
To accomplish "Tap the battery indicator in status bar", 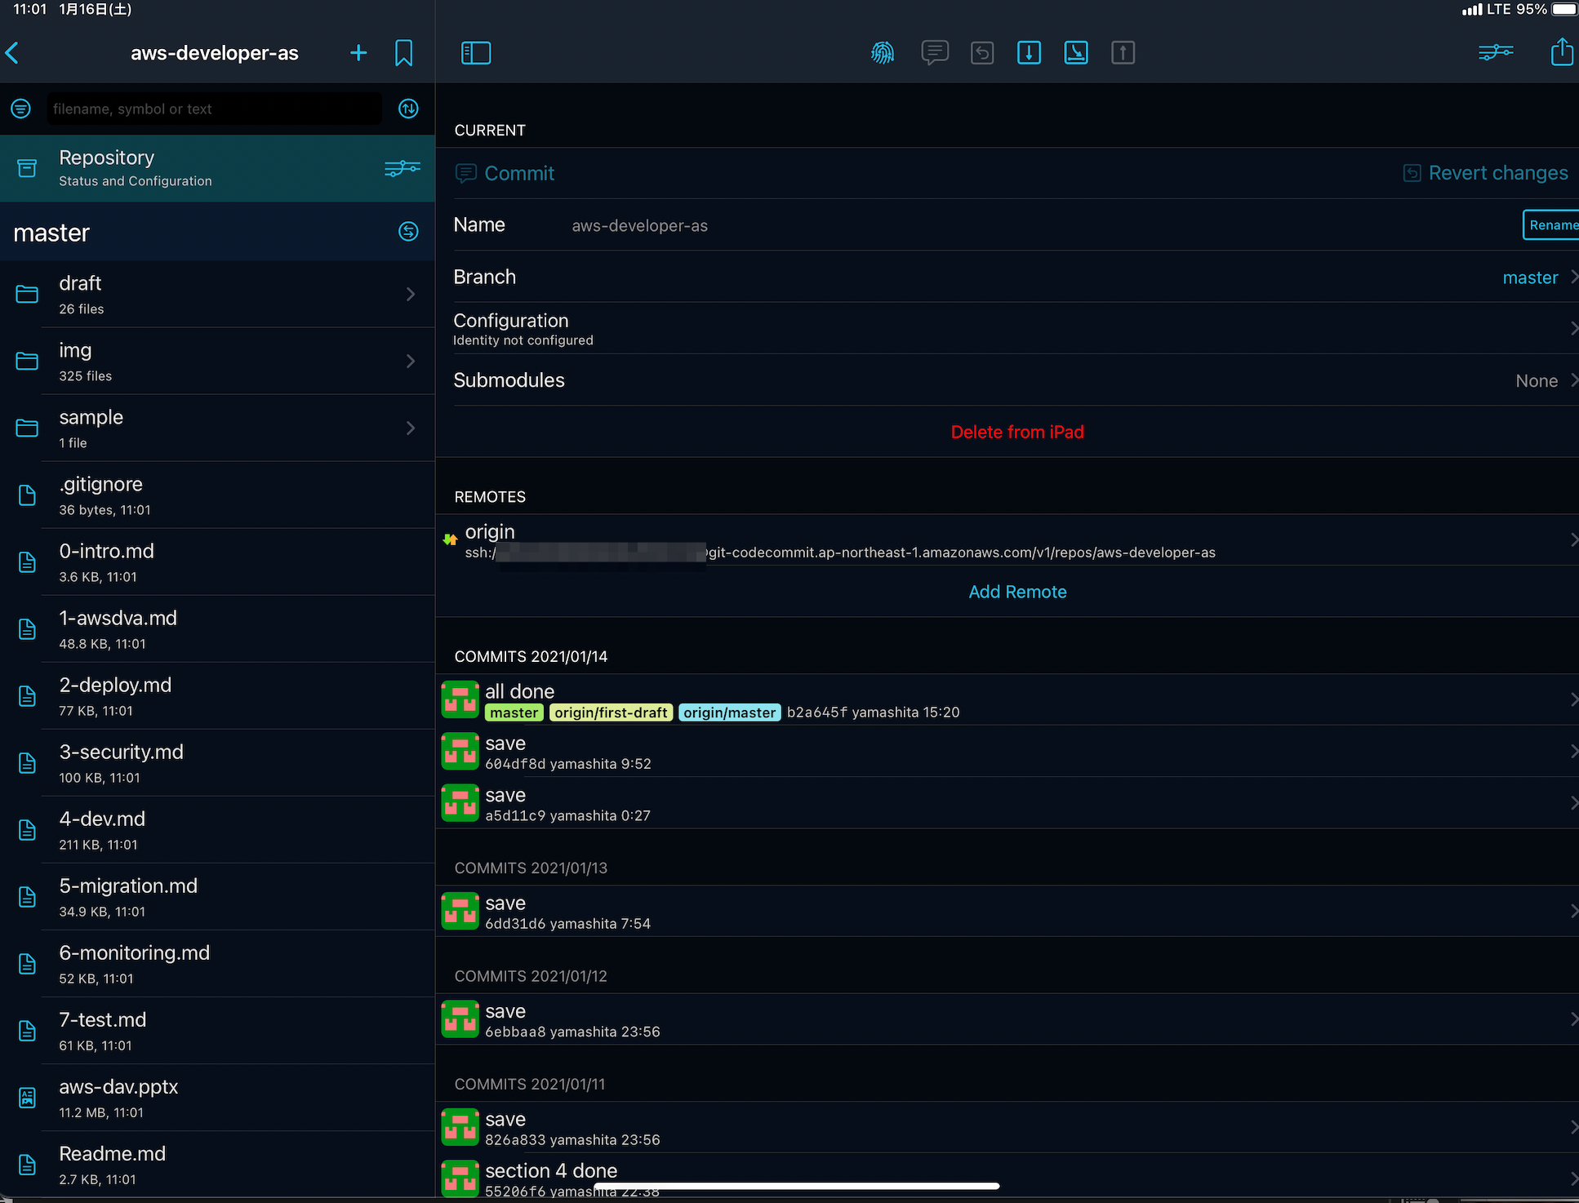I will click(x=1563, y=10).
